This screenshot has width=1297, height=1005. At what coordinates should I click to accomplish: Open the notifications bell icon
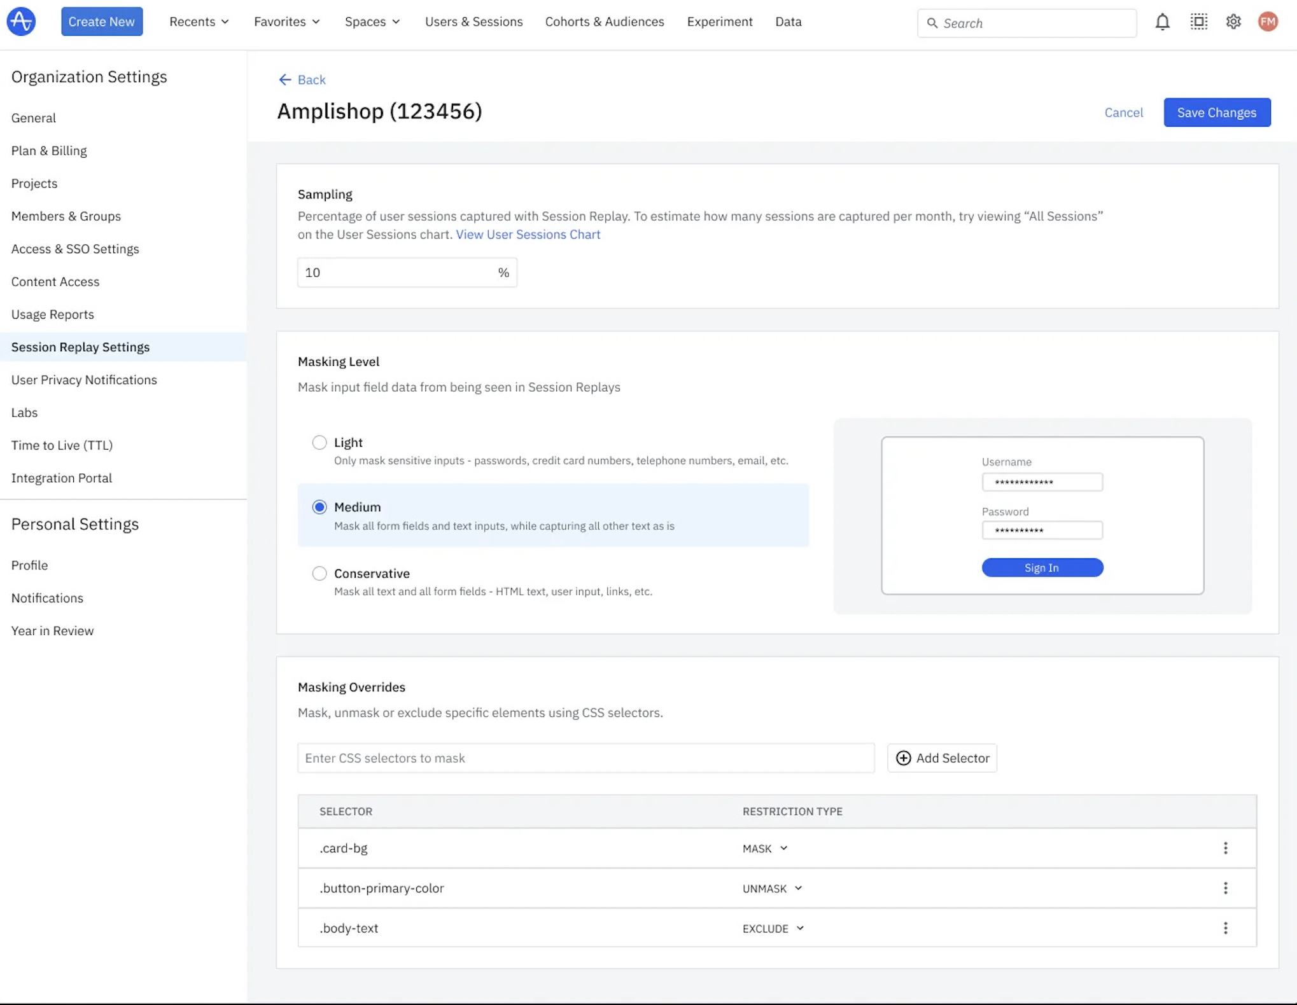pos(1162,22)
